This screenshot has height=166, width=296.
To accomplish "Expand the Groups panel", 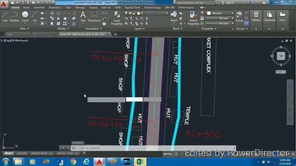I will (x=242, y=29).
